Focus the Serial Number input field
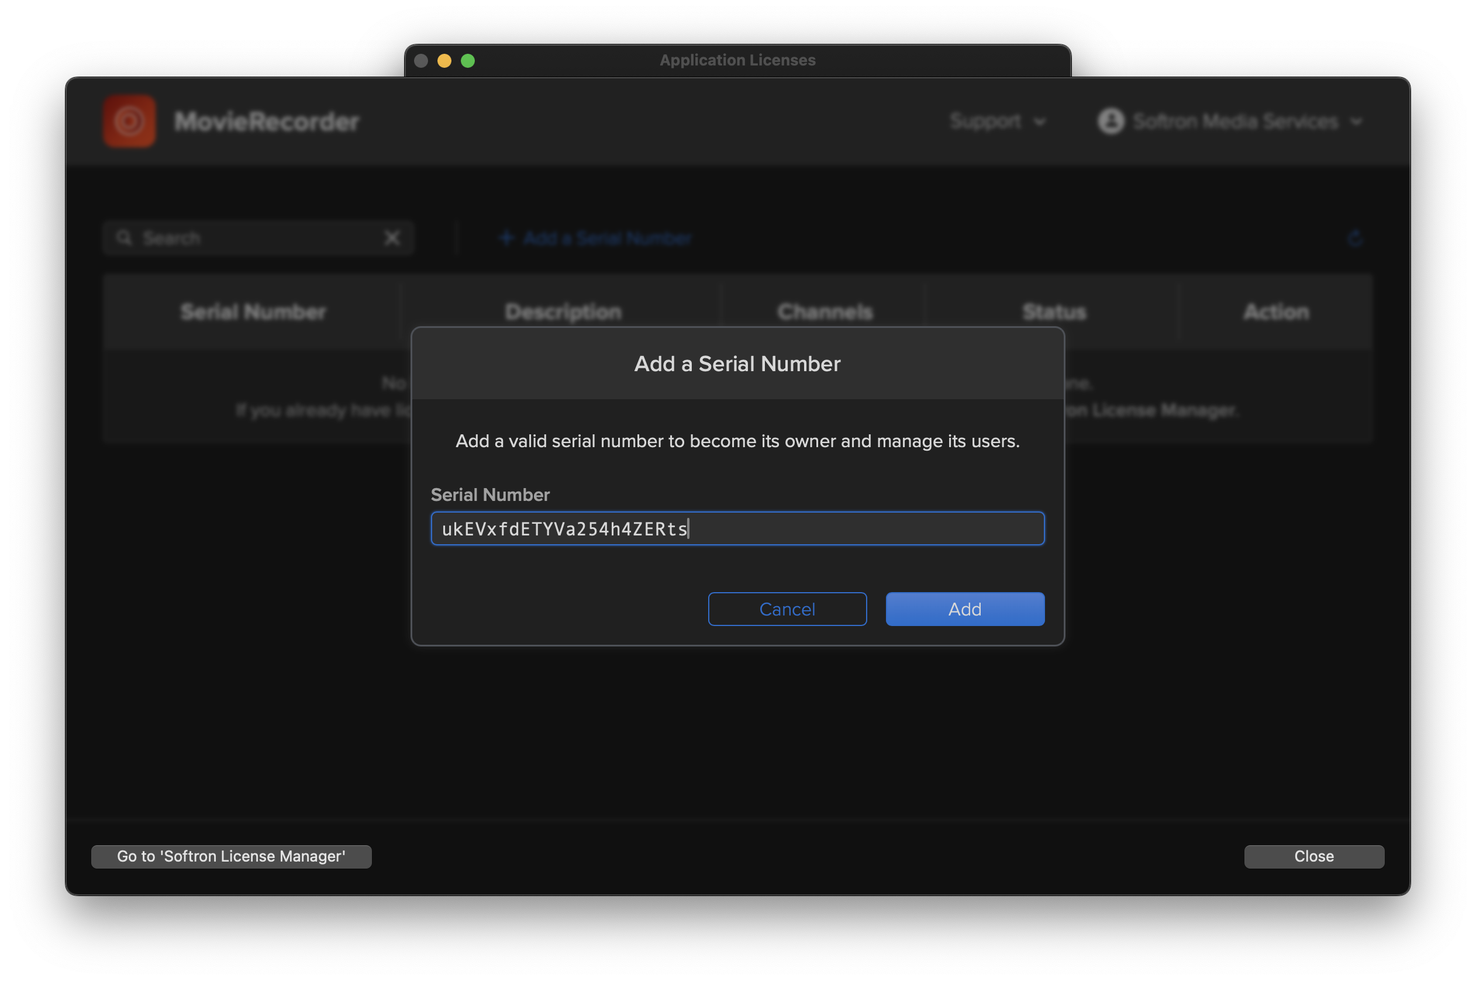The image size is (1476, 982). coord(737,528)
